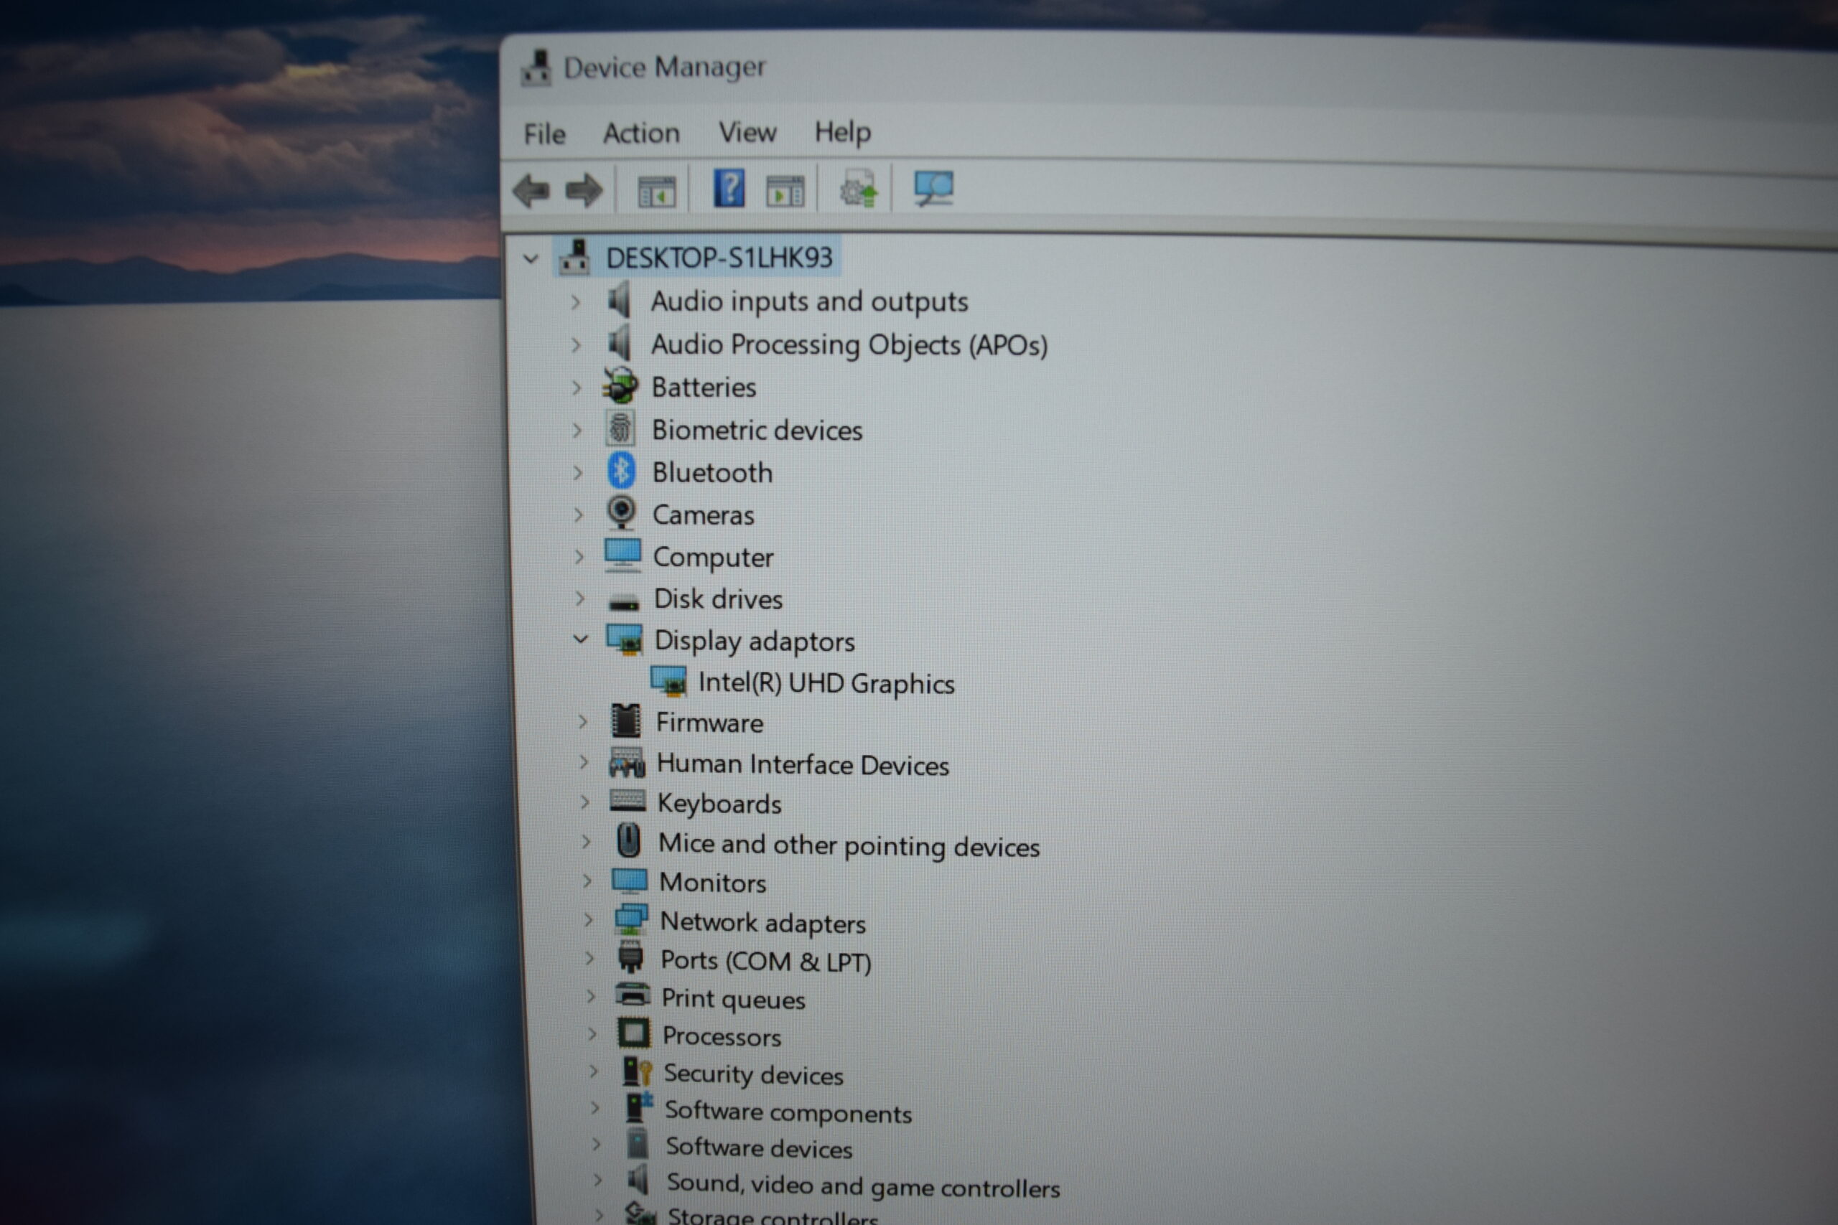Screen dimensions: 1838x1225
Task: Open the Action menu
Action: point(641,133)
